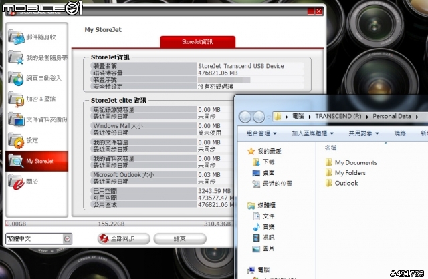The image size is (428, 279).
Task: Select the My StoreJet sidebar icon
Action: click(16, 161)
